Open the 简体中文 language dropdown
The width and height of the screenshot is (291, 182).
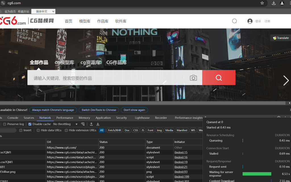click(43, 11)
